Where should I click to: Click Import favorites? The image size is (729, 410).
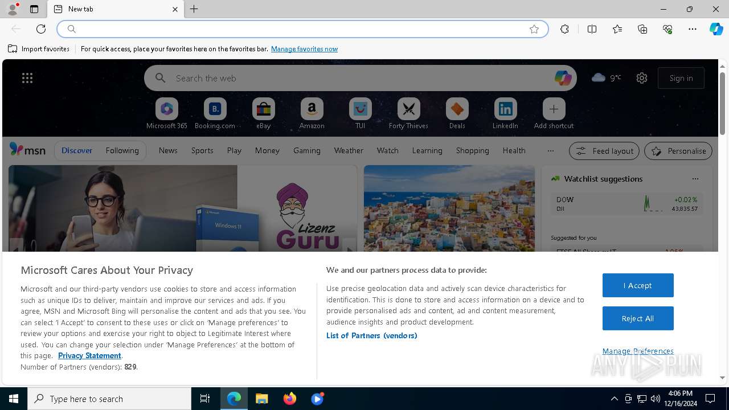pyautogui.click(x=39, y=49)
